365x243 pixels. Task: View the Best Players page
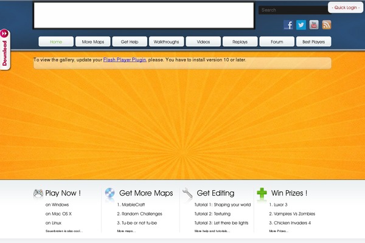(x=313, y=42)
